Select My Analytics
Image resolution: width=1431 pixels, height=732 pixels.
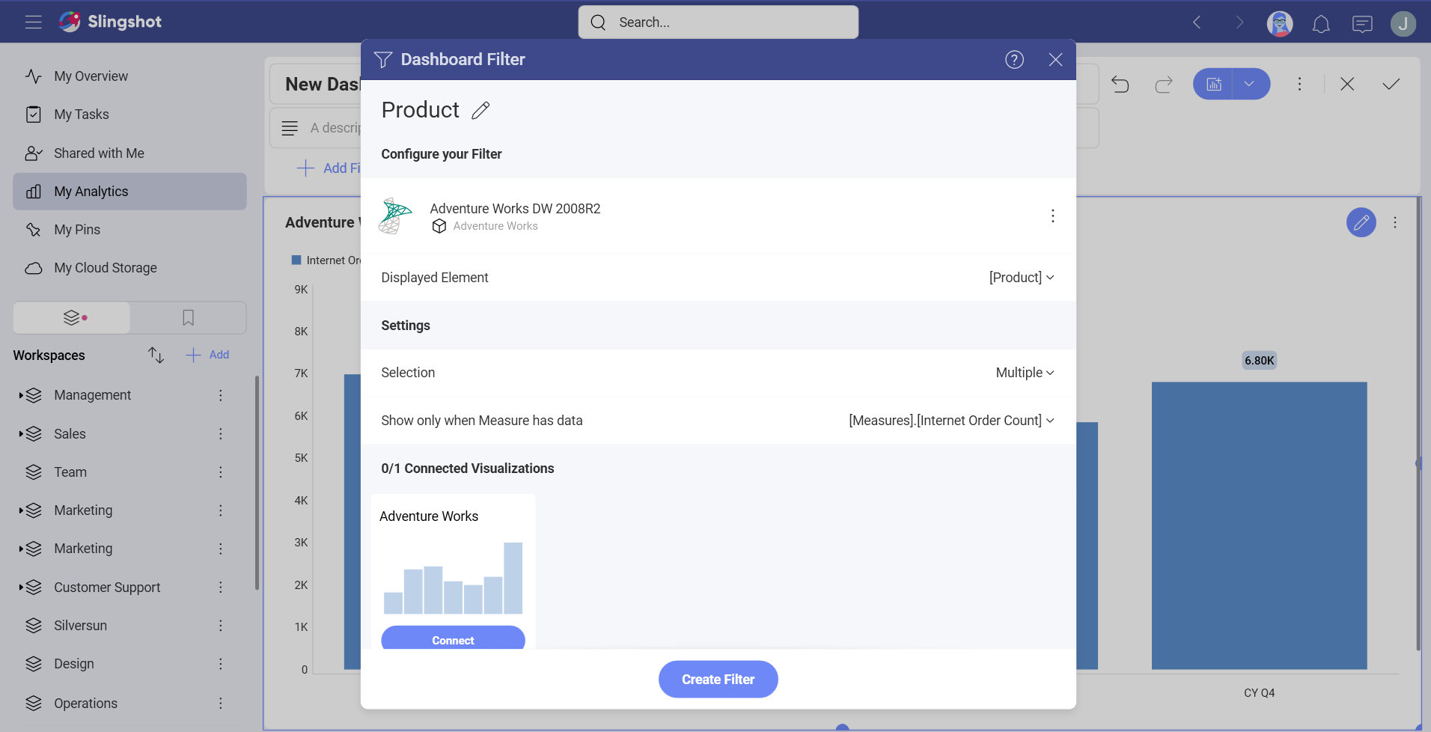[x=129, y=192]
